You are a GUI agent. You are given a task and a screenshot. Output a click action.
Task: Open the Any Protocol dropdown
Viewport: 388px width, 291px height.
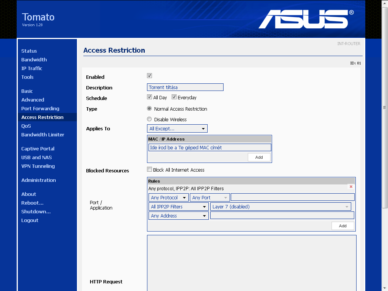pos(168,197)
